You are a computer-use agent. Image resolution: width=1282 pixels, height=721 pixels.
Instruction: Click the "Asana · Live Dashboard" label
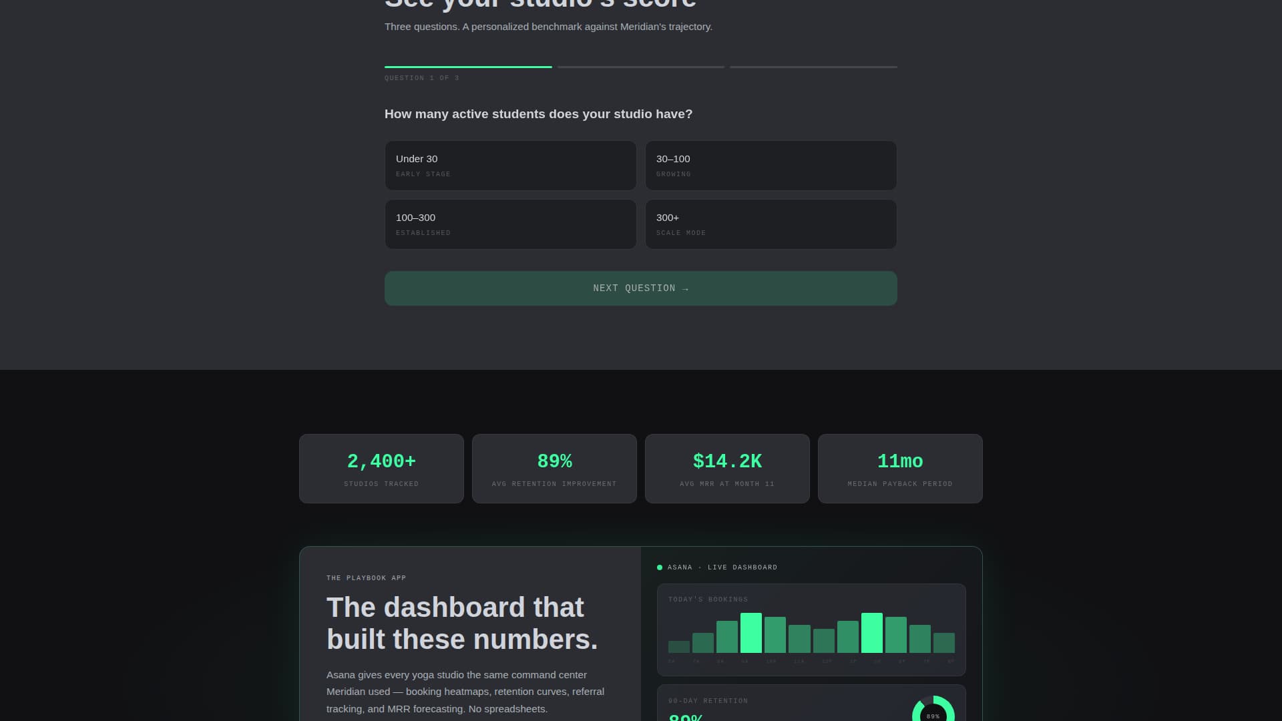(x=722, y=567)
